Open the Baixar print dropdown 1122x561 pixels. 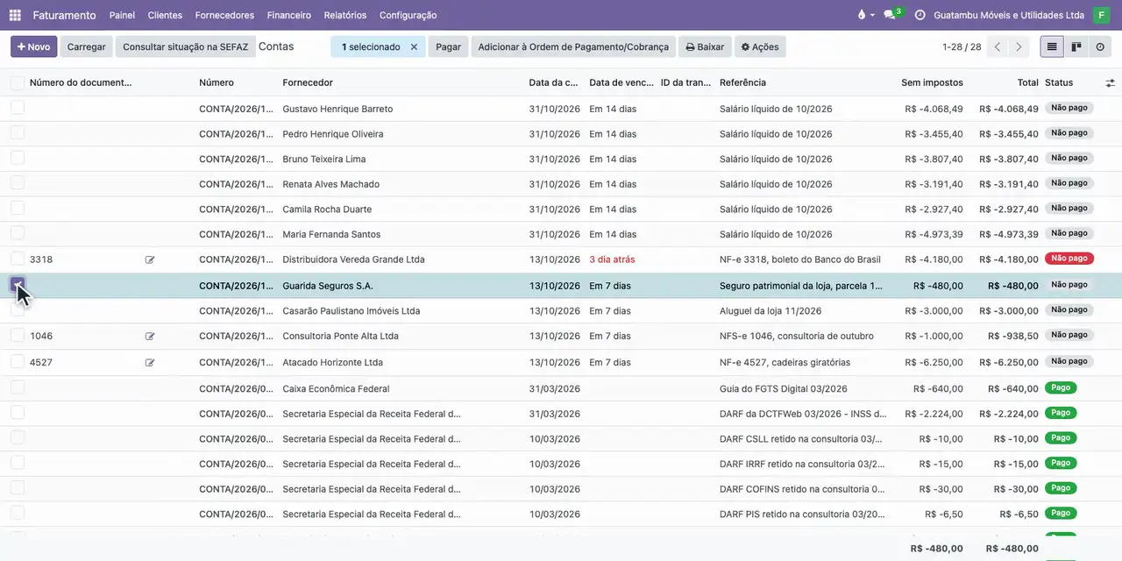705,47
